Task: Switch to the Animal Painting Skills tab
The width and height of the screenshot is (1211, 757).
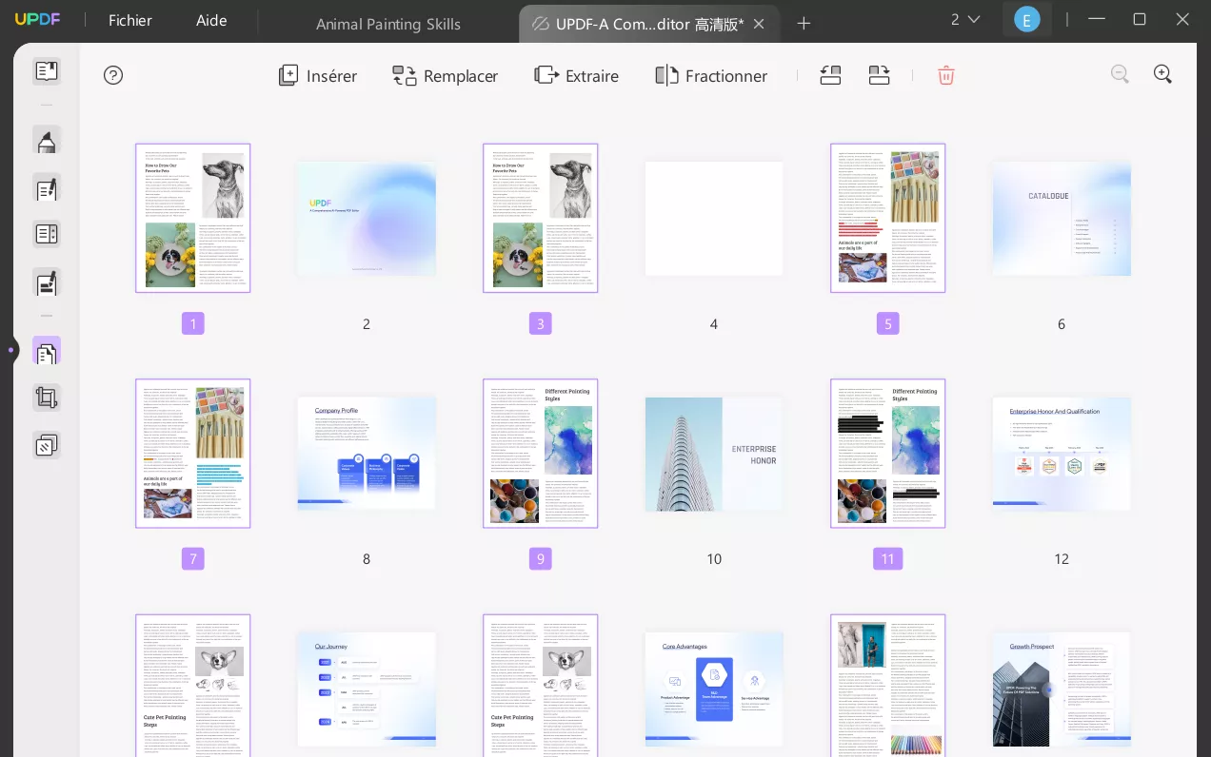Action: (x=388, y=24)
